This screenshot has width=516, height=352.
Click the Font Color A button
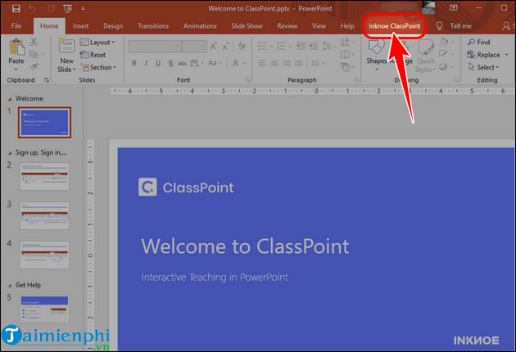point(236,63)
